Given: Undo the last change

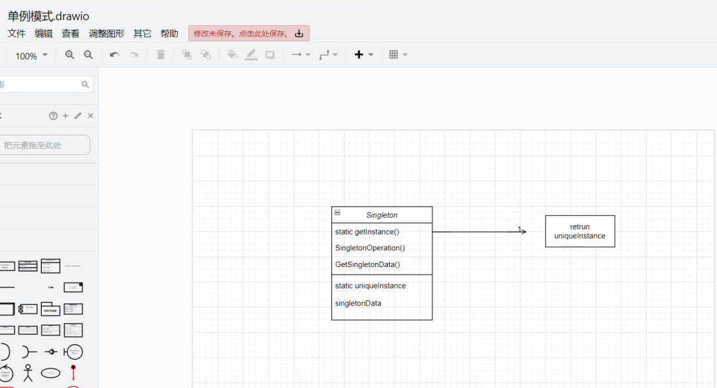Looking at the screenshot, I should [114, 55].
